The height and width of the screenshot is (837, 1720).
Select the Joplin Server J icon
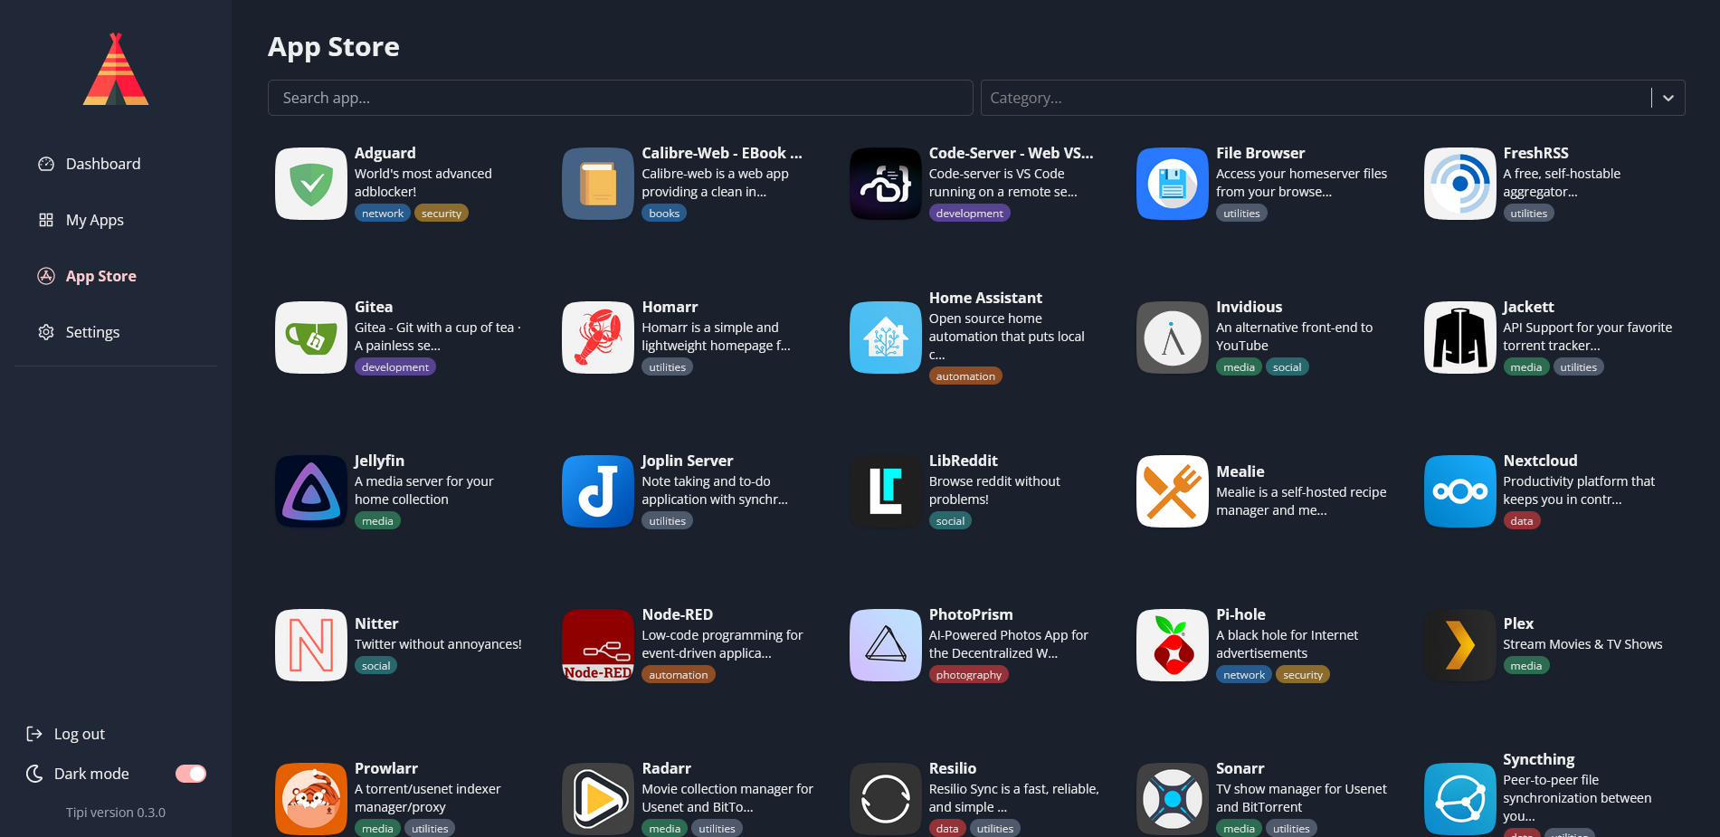point(598,491)
